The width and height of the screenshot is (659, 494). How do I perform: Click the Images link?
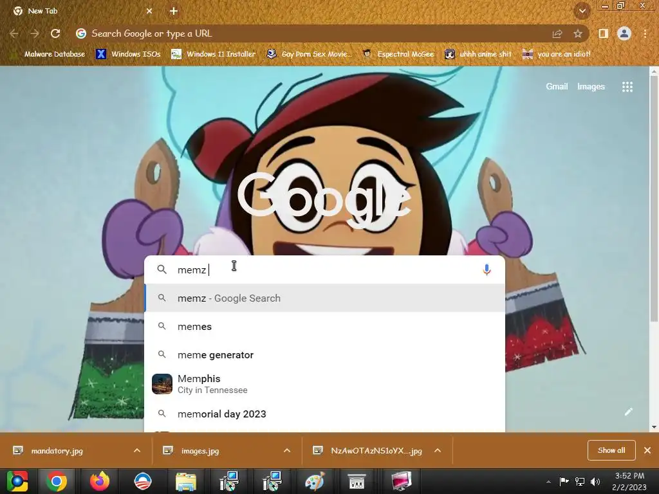pyautogui.click(x=591, y=87)
